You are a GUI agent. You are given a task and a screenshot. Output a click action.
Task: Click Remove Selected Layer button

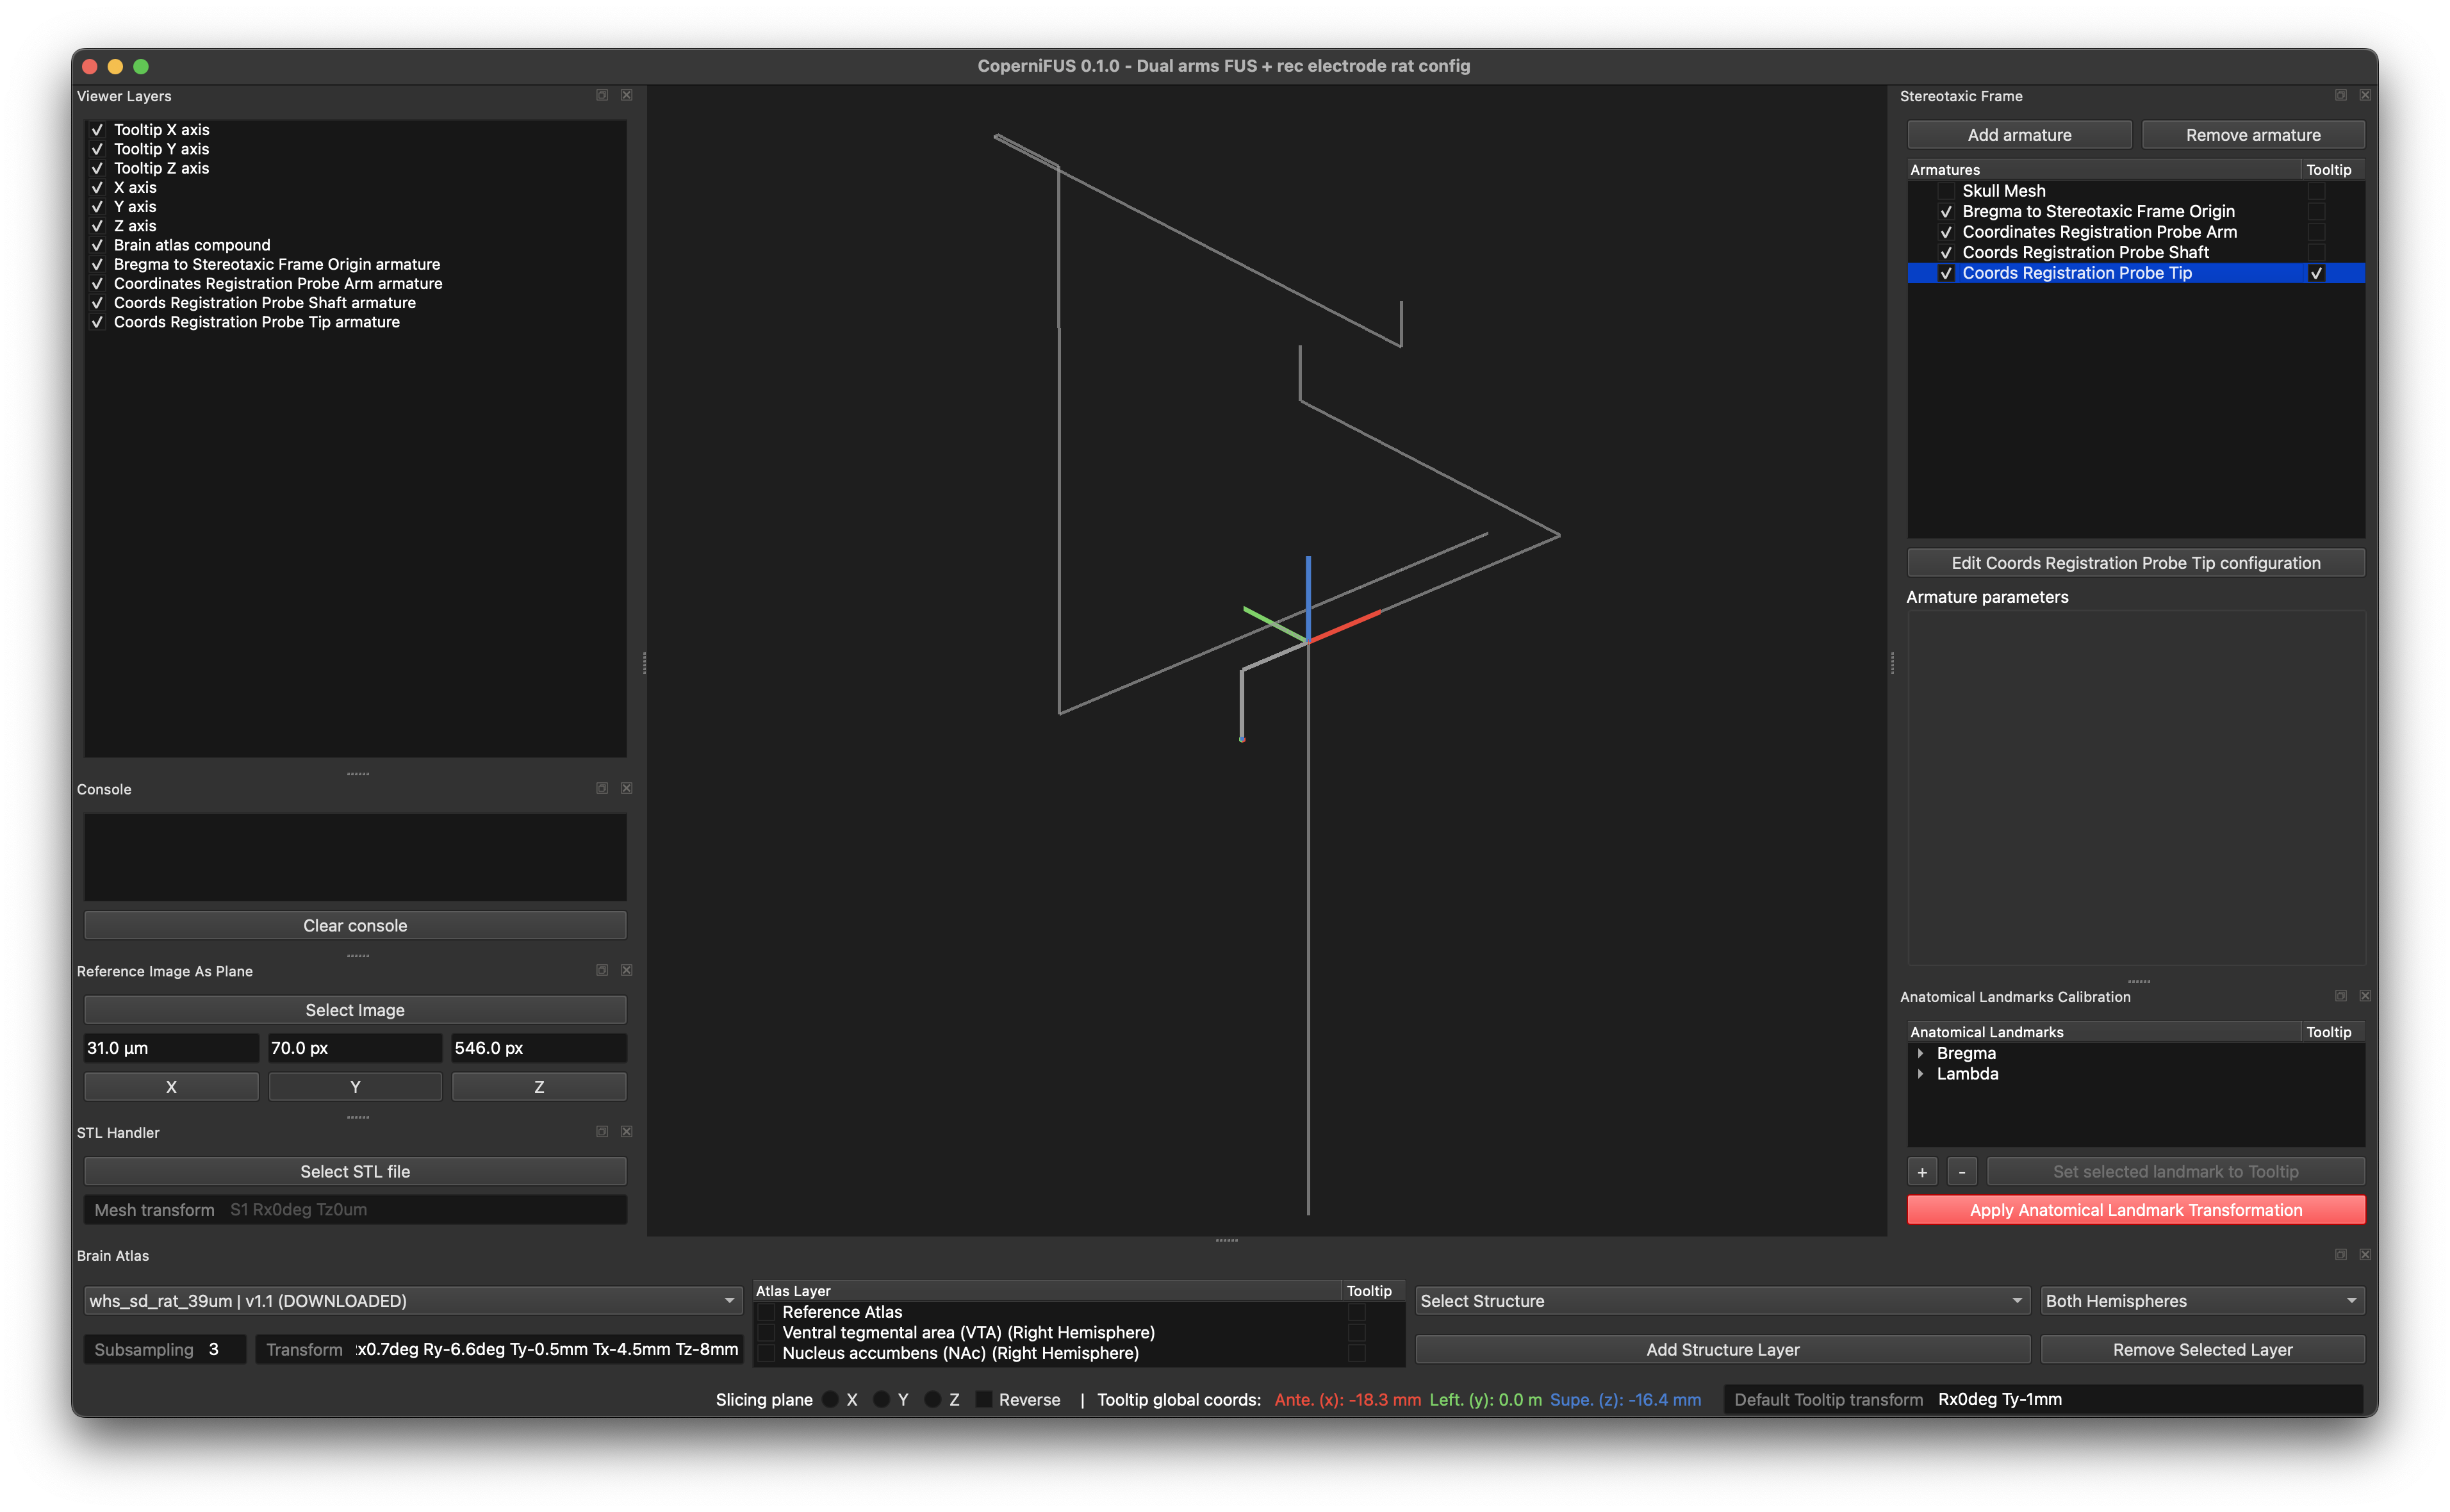[x=2202, y=1349]
